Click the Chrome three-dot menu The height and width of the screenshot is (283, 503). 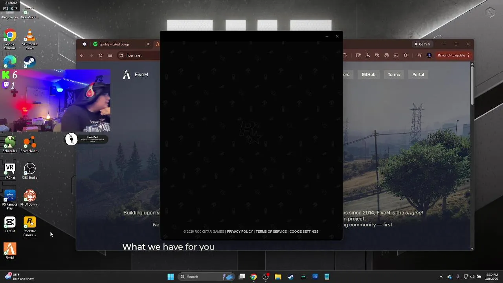point(468,55)
